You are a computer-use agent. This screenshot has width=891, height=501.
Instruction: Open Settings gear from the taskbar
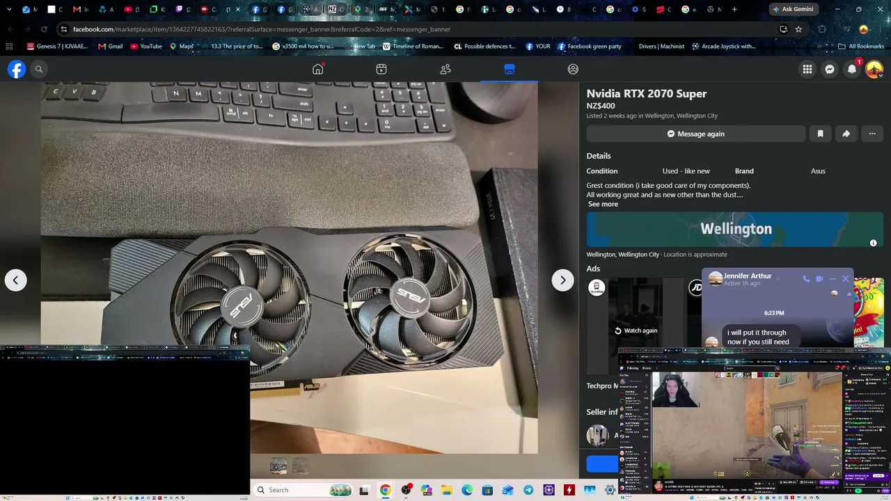pos(610,490)
